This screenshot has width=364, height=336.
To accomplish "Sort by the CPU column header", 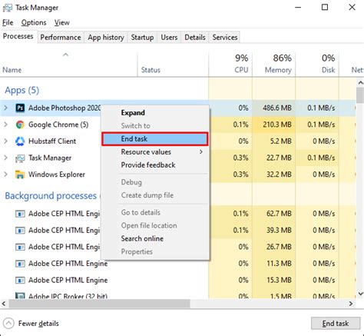I will pyautogui.click(x=230, y=64).
